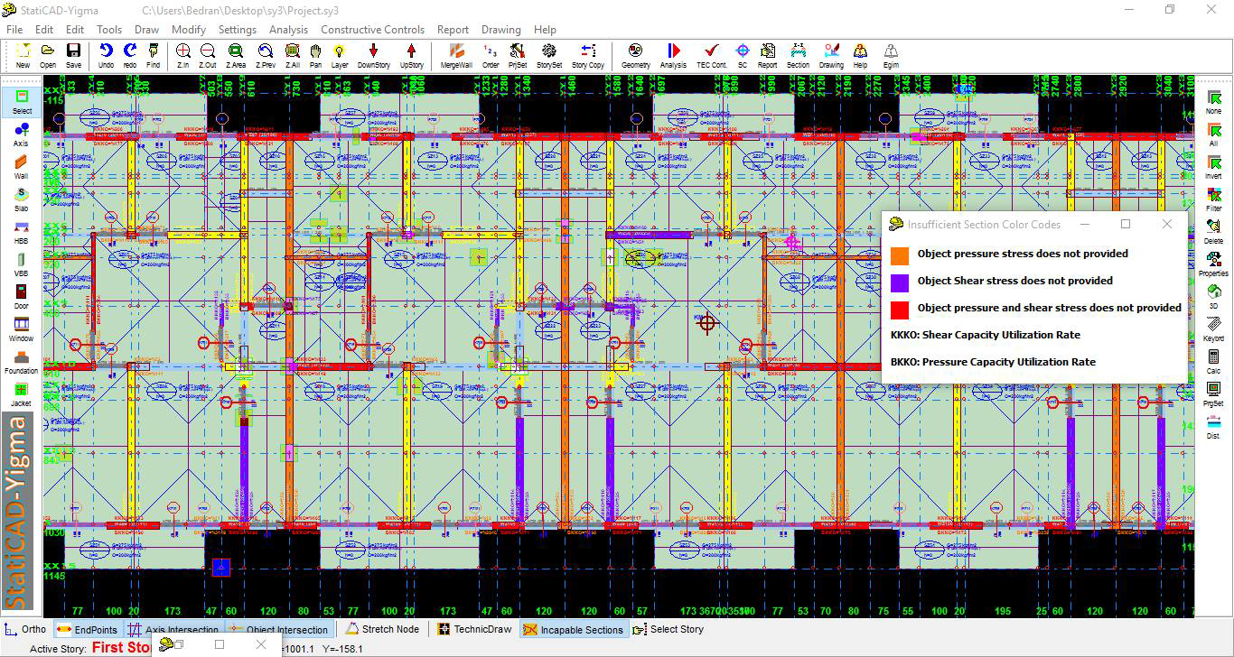Open the TEC Cont. check tool
The height and width of the screenshot is (657, 1234).
click(x=711, y=55)
